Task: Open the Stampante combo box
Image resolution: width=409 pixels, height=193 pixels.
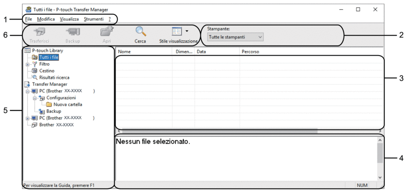Action: tap(235, 37)
